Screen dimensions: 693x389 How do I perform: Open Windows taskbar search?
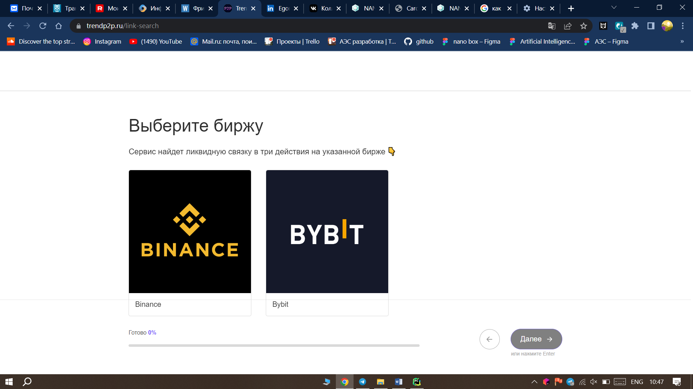(x=27, y=382)
